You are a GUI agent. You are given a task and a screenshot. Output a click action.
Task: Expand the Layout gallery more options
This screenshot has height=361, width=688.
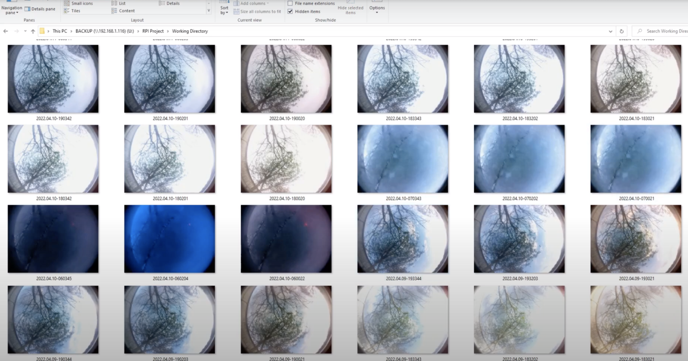click(209, 11)
